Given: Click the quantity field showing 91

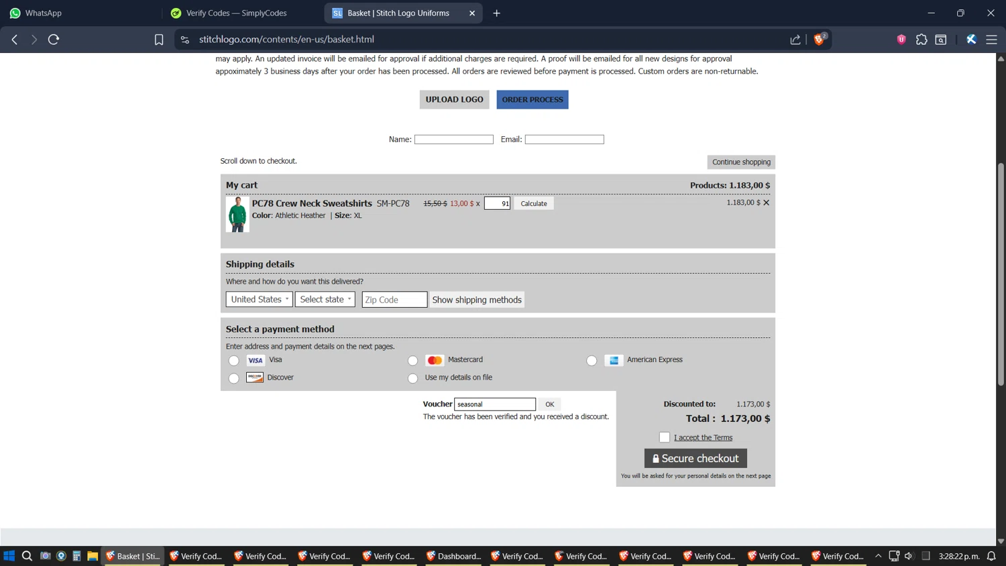Looking at the screenshot, I should coord(497,203).
